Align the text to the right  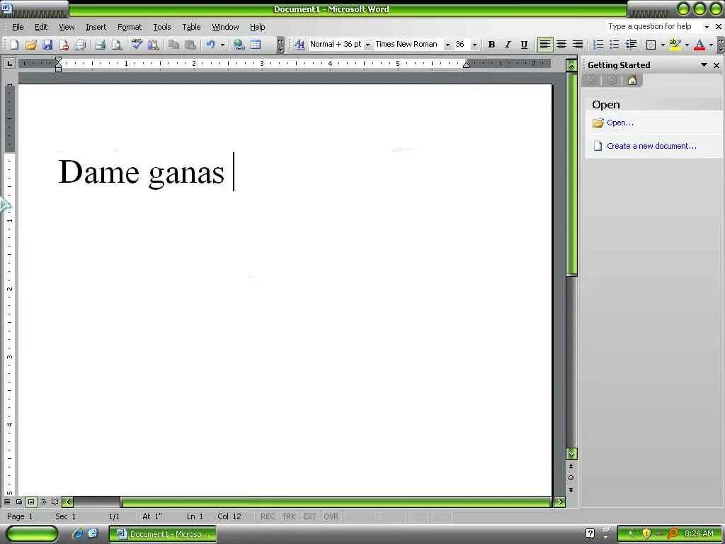(578, 45)
